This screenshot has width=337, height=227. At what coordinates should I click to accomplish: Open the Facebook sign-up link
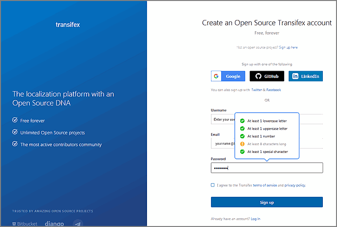click(x=274, y=90)
